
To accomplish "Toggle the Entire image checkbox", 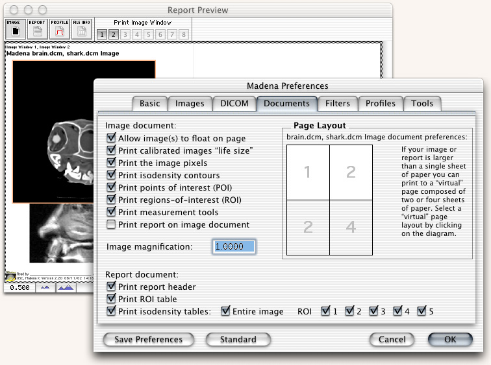I will [226, 311].
